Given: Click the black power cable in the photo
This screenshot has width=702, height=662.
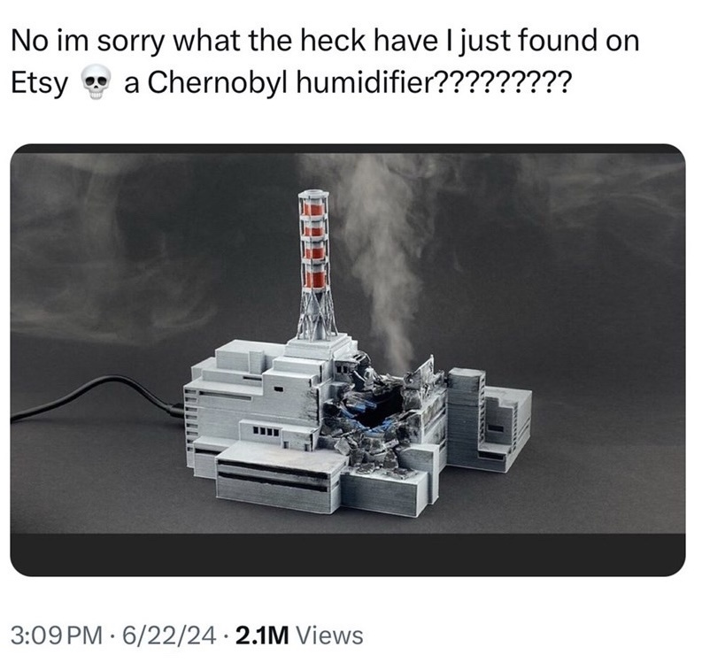Looking at the screenshot, I should tap(96, 399).
